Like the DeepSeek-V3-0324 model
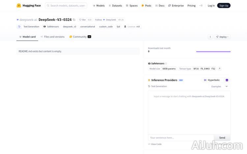The width and height of the screenshot is (247, 154). click(x=82, y=20)
